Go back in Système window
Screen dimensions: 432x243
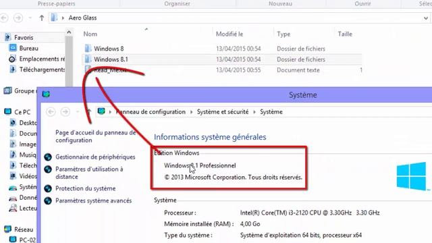[51, 112]
